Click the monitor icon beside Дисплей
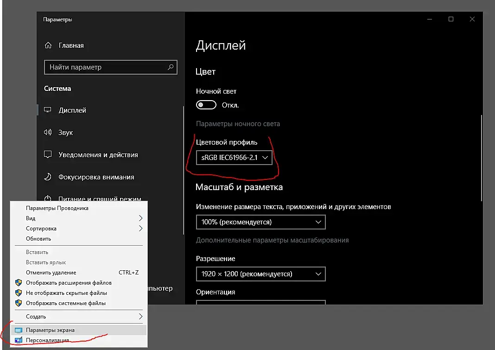The height and width of the screenshot is (350, 495). [x=48, y=110]
